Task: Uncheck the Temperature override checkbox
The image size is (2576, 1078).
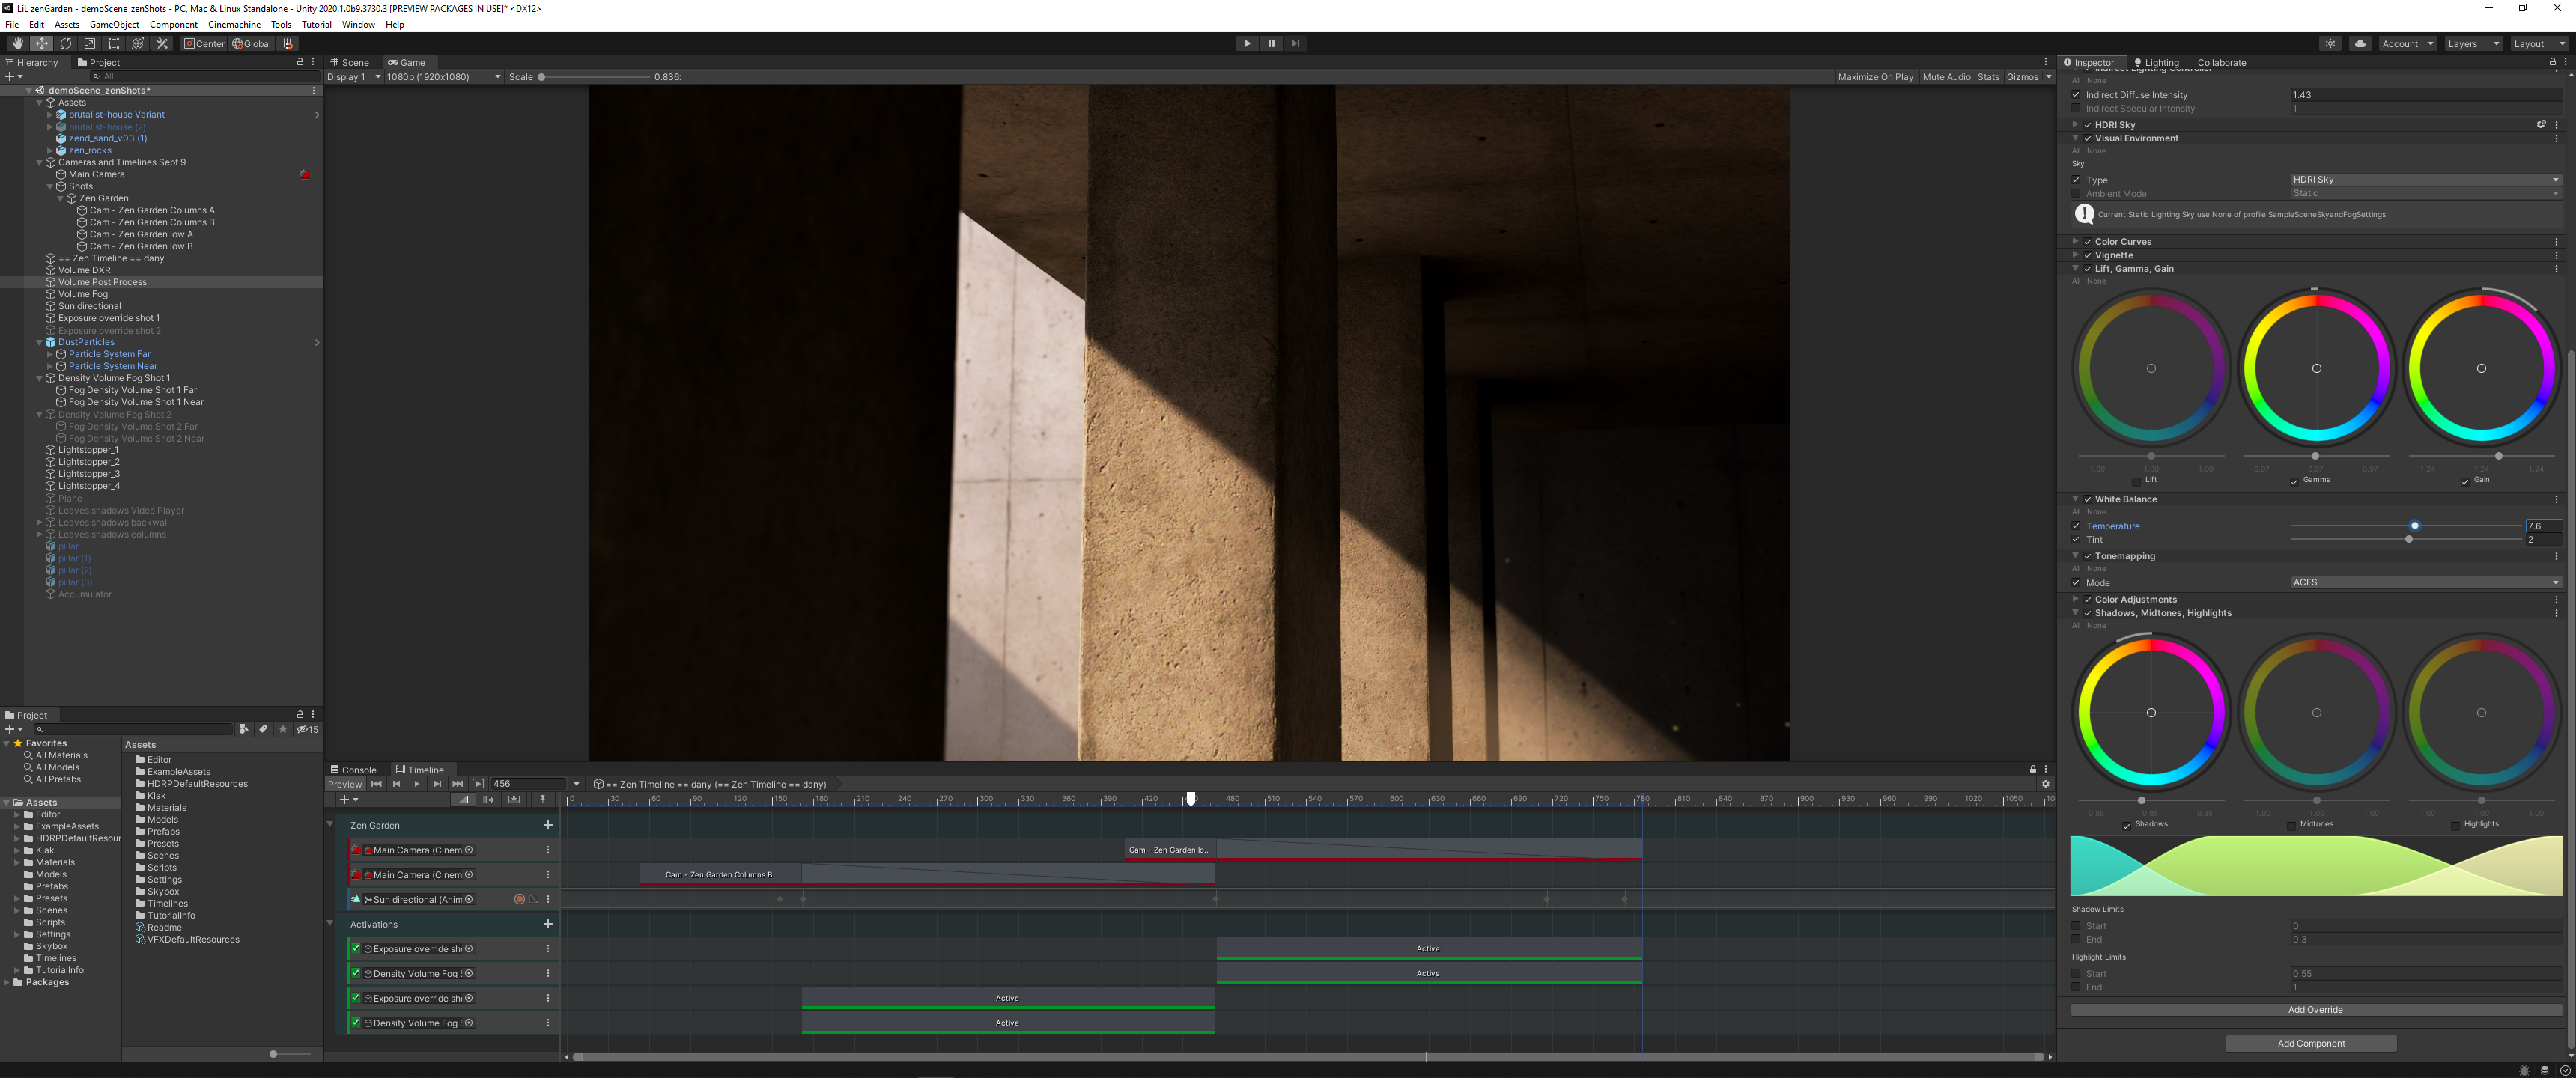Action: [x=2076, y=526]
